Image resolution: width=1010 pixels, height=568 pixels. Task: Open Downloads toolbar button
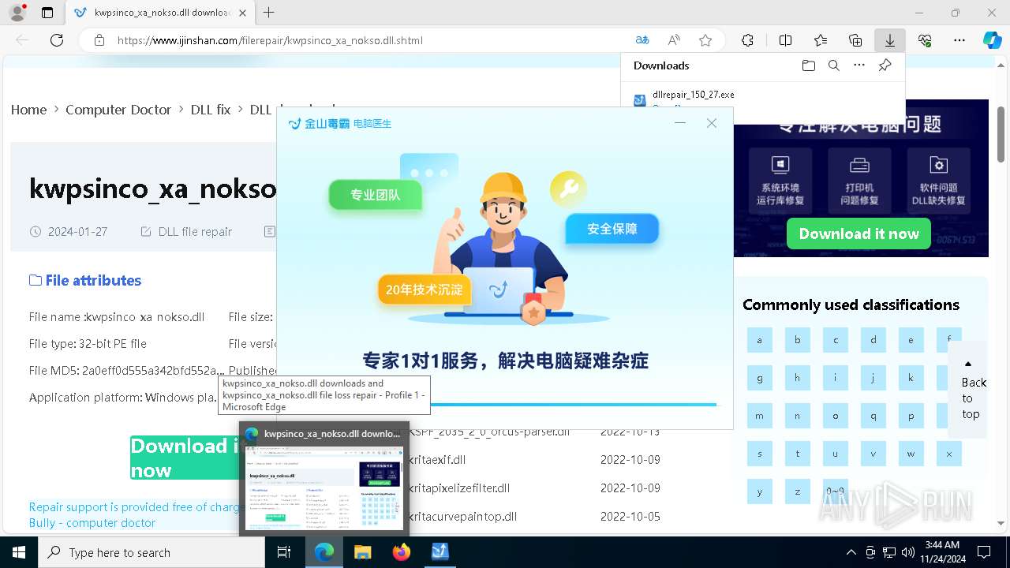890,40
